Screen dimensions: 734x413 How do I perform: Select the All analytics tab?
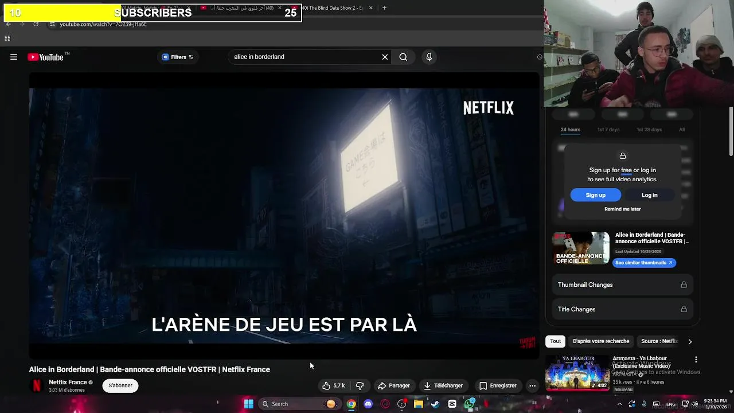point(682,130)
